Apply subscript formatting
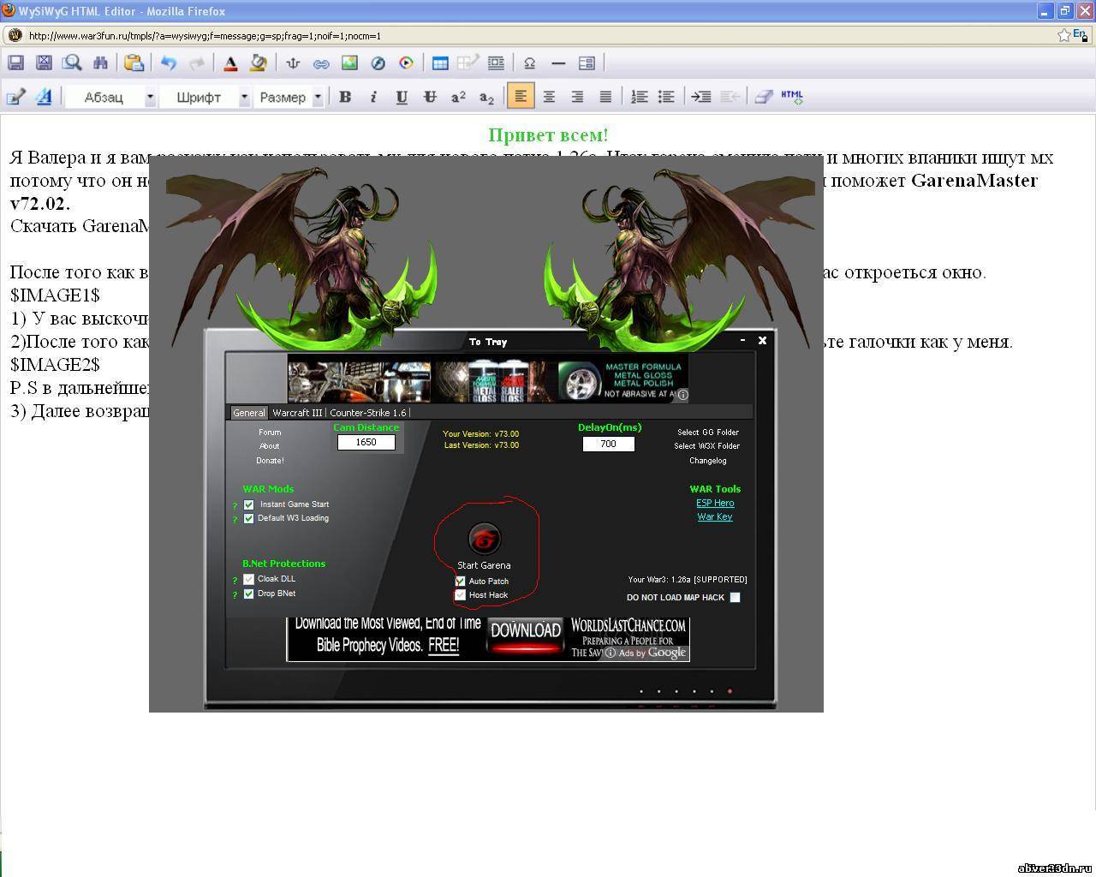Image resolution: width=1096 pixels, height=877 pixels. [x=486, y=97]
